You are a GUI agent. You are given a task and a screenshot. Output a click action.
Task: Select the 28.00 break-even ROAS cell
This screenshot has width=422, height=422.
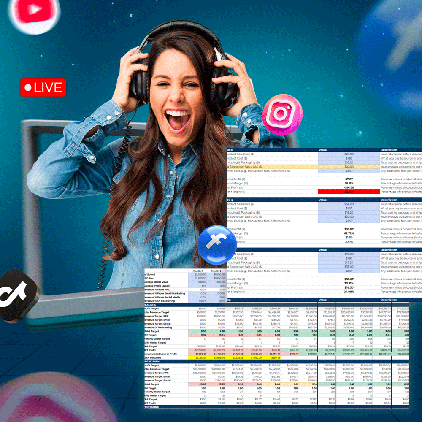click(x=197, y=384)
